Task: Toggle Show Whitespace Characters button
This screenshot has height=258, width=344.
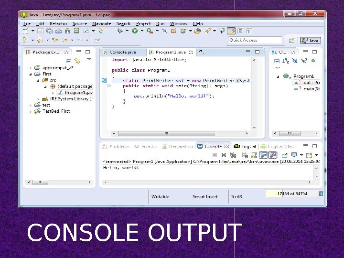Action: [249, 31]
